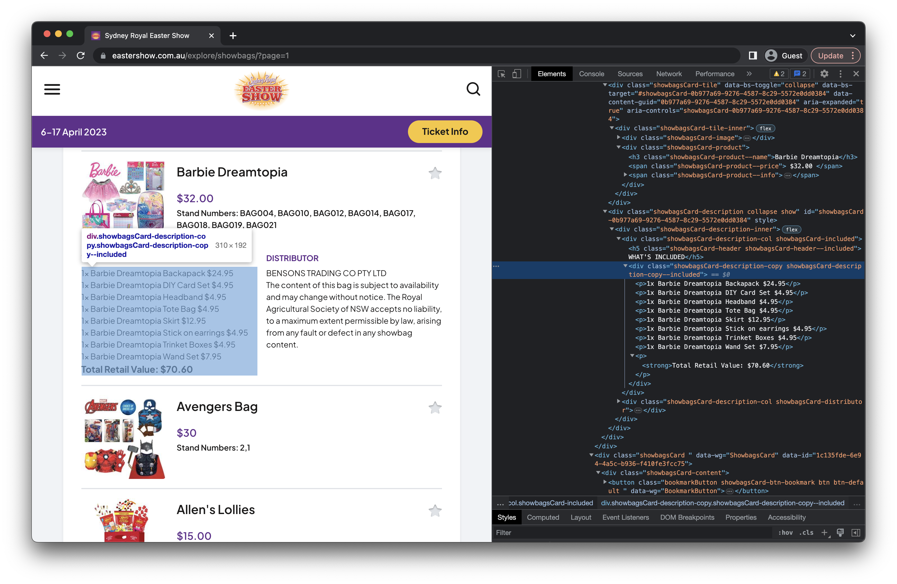897x584 pixels.
Task: Collapse the showbagsCard-description collapse show div
Action: [x=604, y=212]
